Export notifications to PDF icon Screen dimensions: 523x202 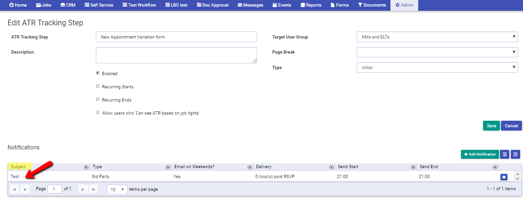tap(515, 154)
